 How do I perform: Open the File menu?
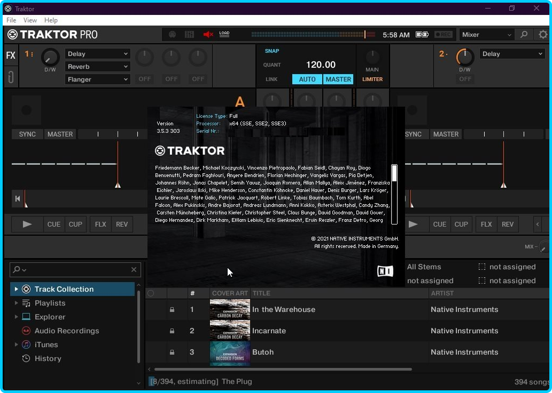tap(11, 20)
